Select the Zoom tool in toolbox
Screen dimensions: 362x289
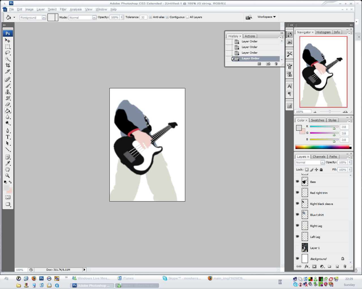coord(8,176)
